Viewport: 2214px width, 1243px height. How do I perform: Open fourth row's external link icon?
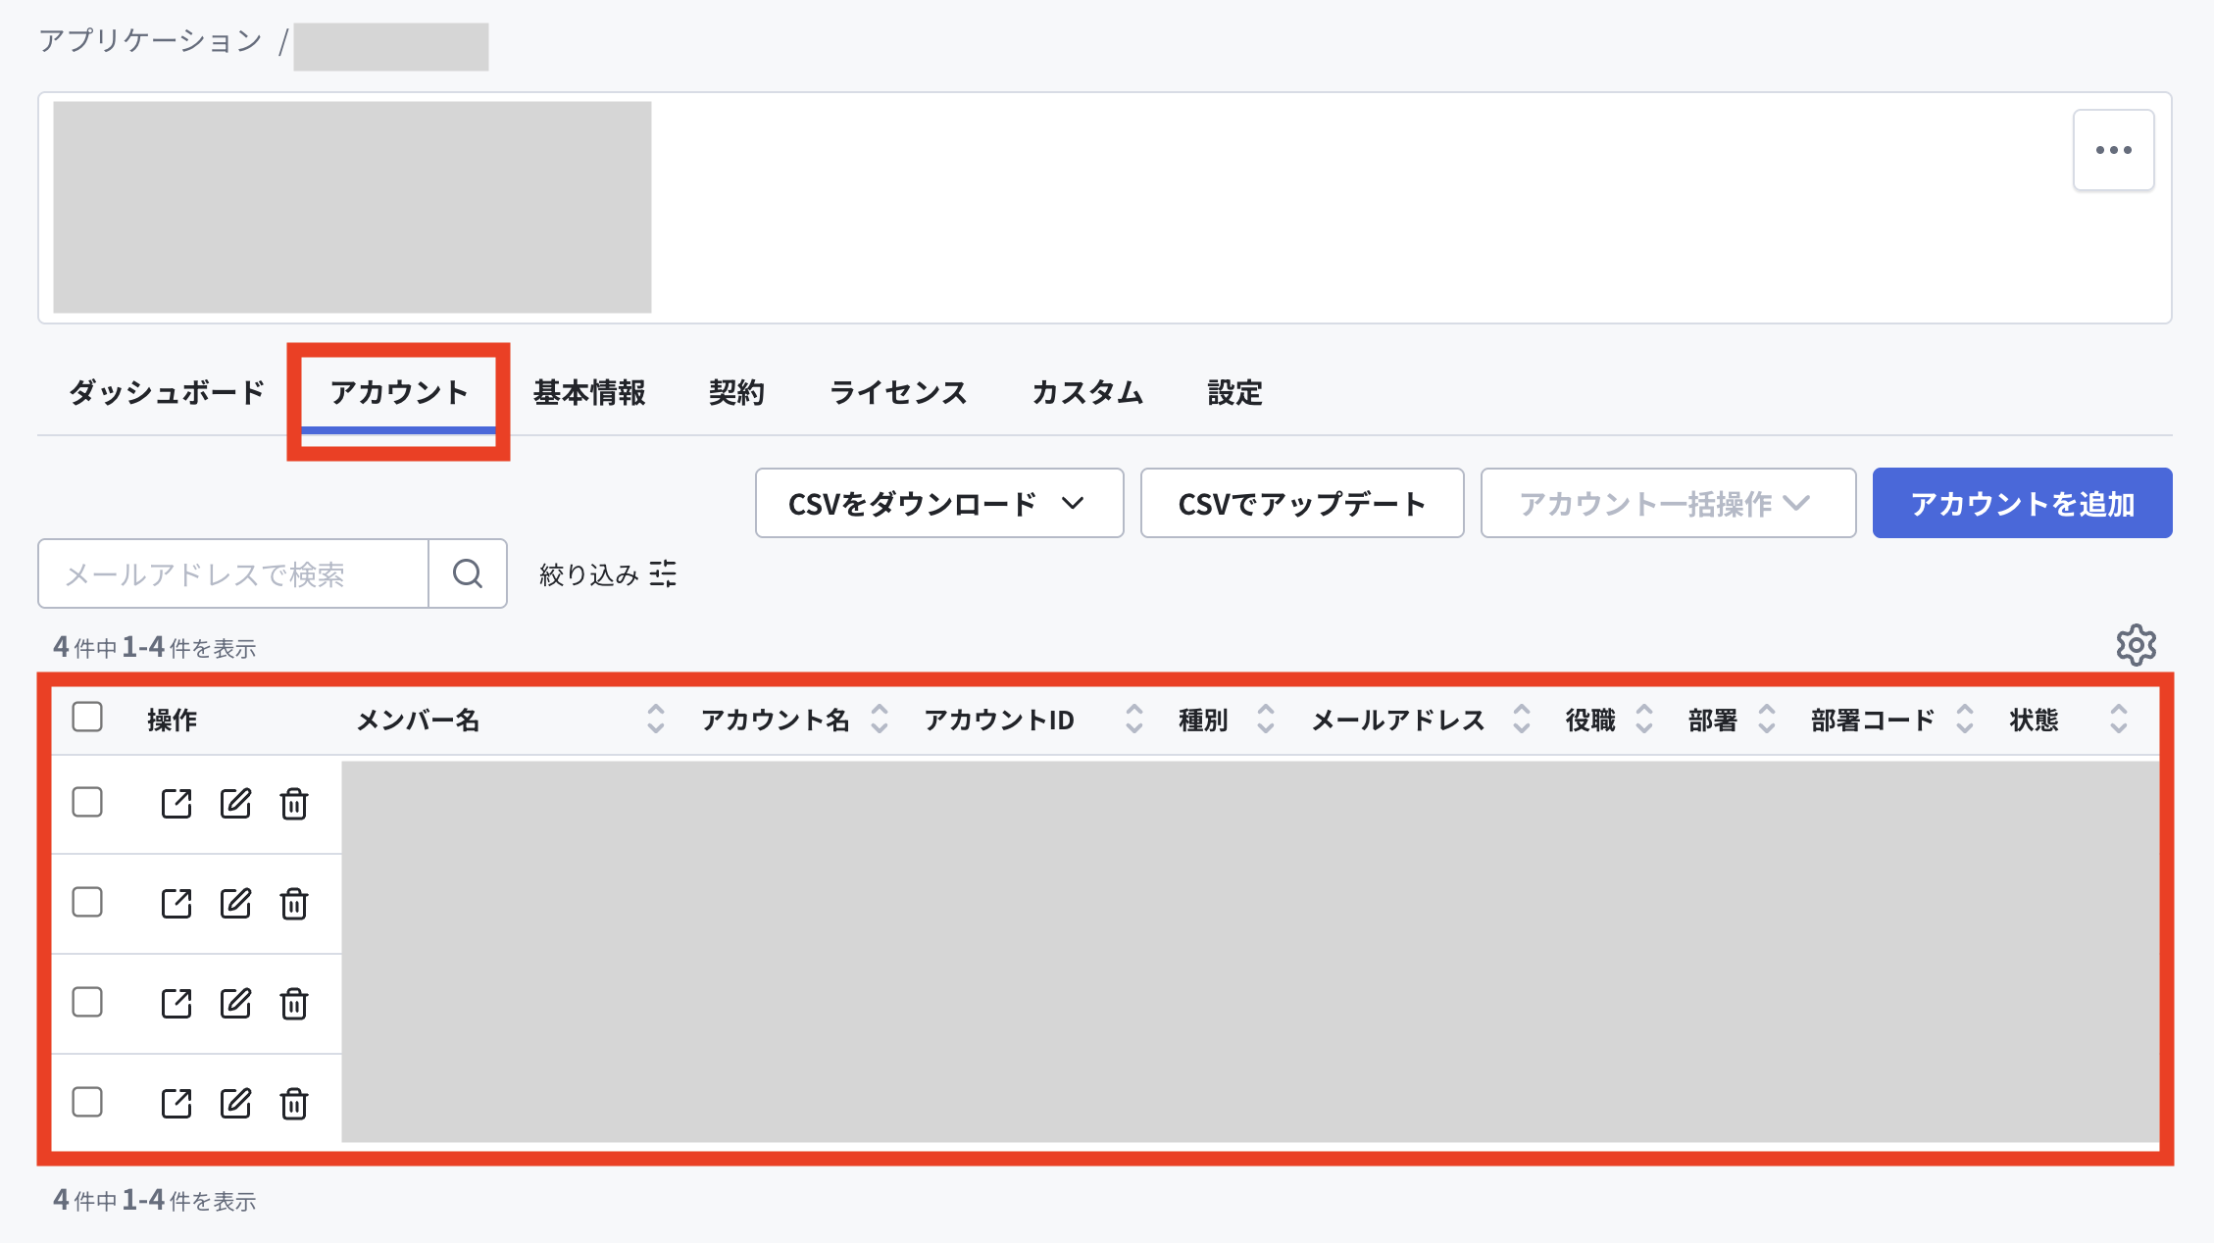176,1104
